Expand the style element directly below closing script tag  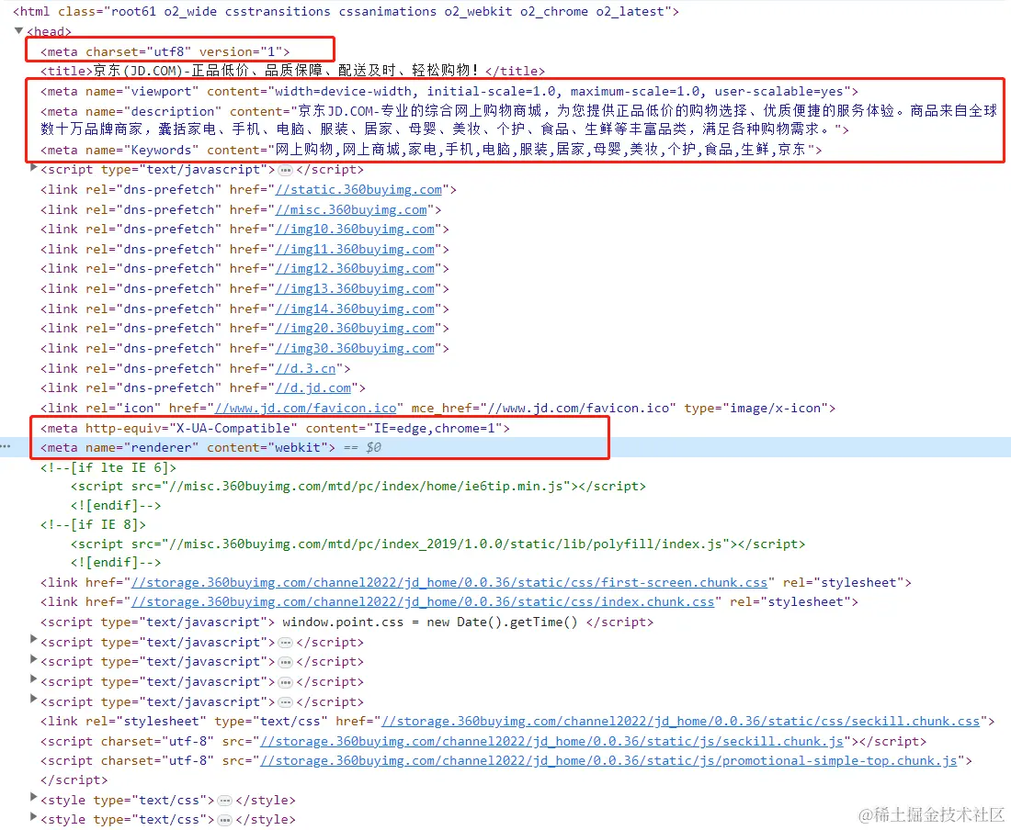click(x=33, y=797)
